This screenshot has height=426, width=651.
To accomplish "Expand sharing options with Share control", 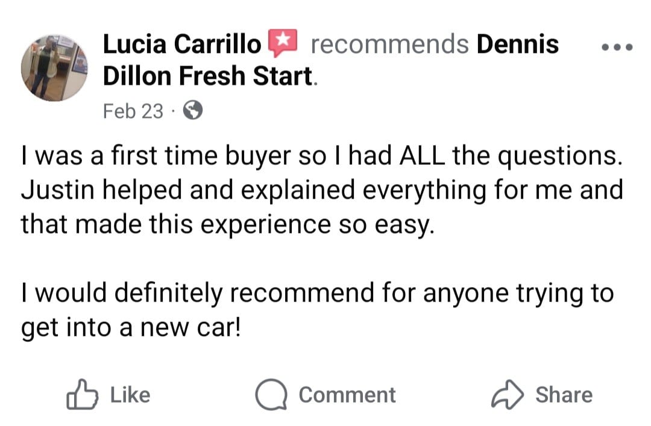I will coord(542,395).
